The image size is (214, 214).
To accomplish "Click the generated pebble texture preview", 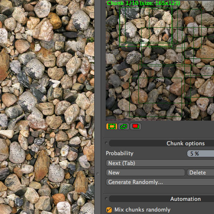I will pyautogui.click(x=47, y=107).
